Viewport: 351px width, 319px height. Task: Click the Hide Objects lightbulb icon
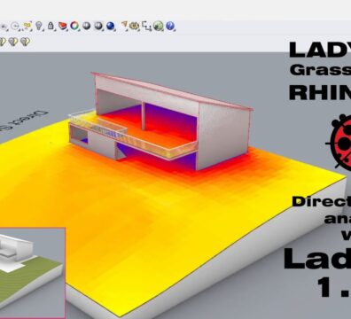pyautogui.click(x=39, y=26)
